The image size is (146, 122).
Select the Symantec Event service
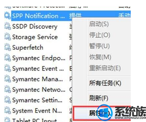[x=38, y=69]
